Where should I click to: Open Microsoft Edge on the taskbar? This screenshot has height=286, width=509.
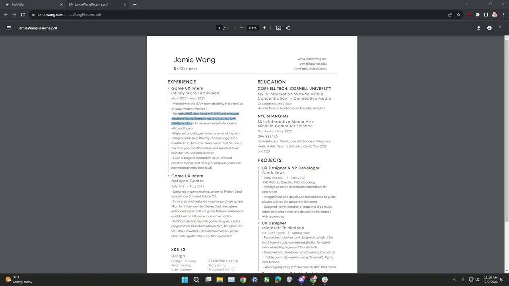coord(278,280)
